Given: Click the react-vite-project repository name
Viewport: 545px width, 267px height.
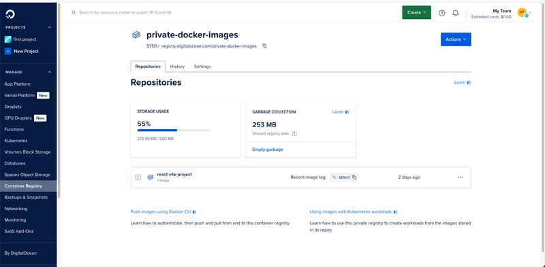Looking at the screenshot, I should tap(174, 175).
